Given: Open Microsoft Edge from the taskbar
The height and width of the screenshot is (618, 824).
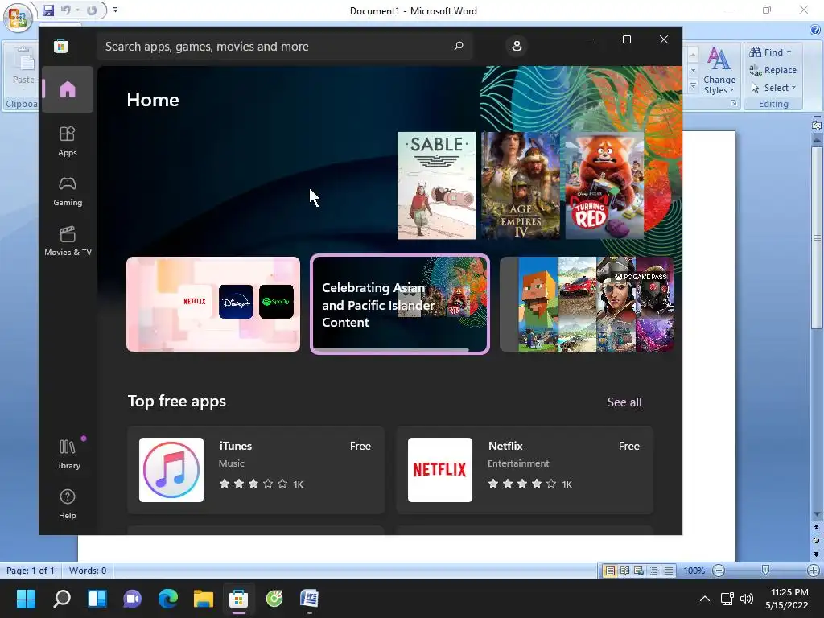Looking at the screenshot, I should [x=168, y=599].
